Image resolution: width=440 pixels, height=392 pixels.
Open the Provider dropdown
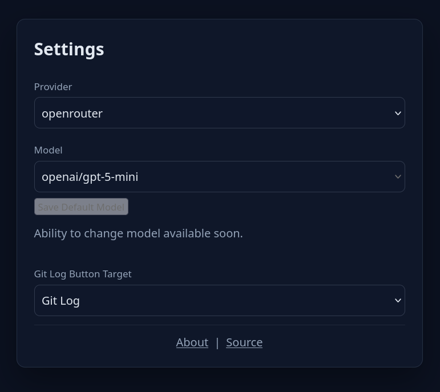point(219,113)
